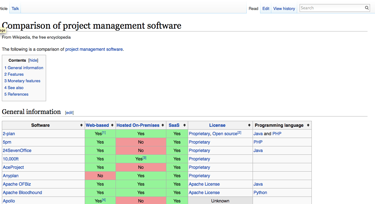This screenshot has height=204, width=375.
Task: Jump to See also in Contents
Action: point(14,88)
